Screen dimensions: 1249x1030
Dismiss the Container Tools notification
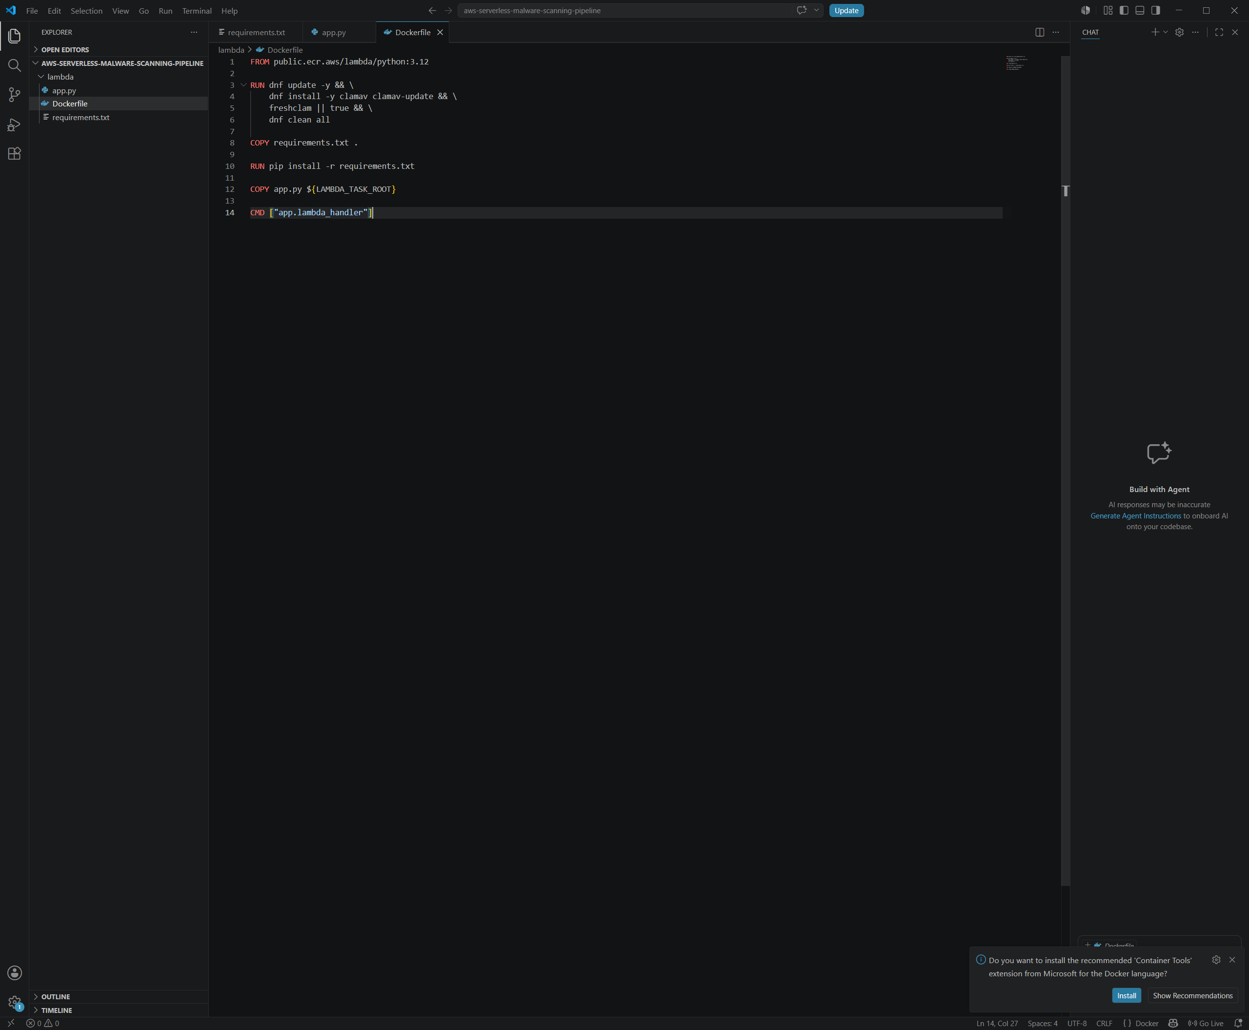(1232, 959)
